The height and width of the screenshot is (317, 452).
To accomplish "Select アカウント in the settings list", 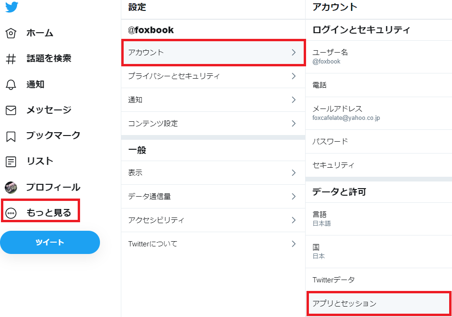I will [x=213, y=53].
